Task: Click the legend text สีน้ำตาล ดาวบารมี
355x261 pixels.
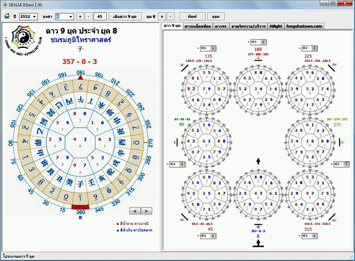Action: pyautogui.click(x=133, y=224)
